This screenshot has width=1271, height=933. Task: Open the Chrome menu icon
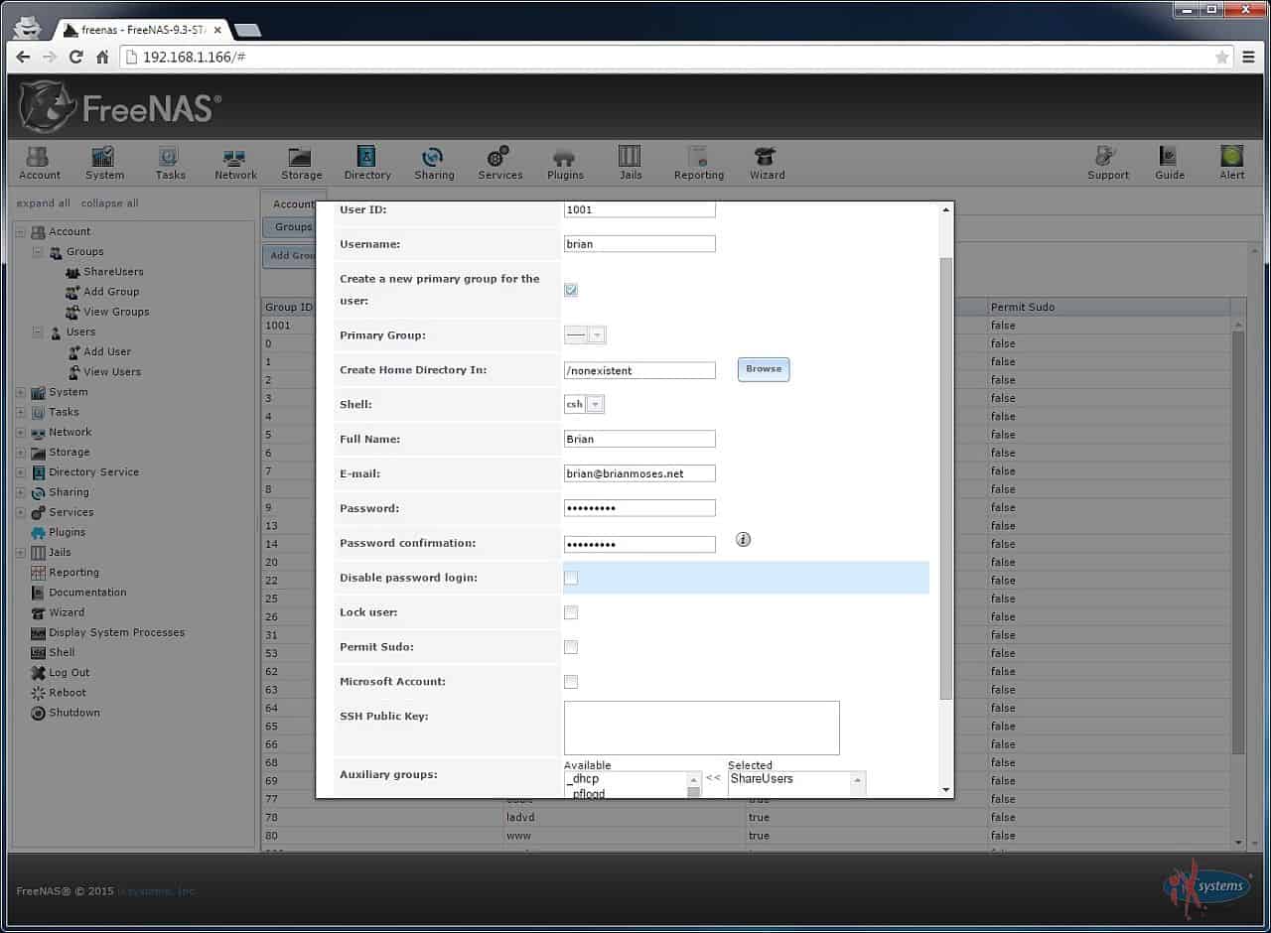[1249, 57]
